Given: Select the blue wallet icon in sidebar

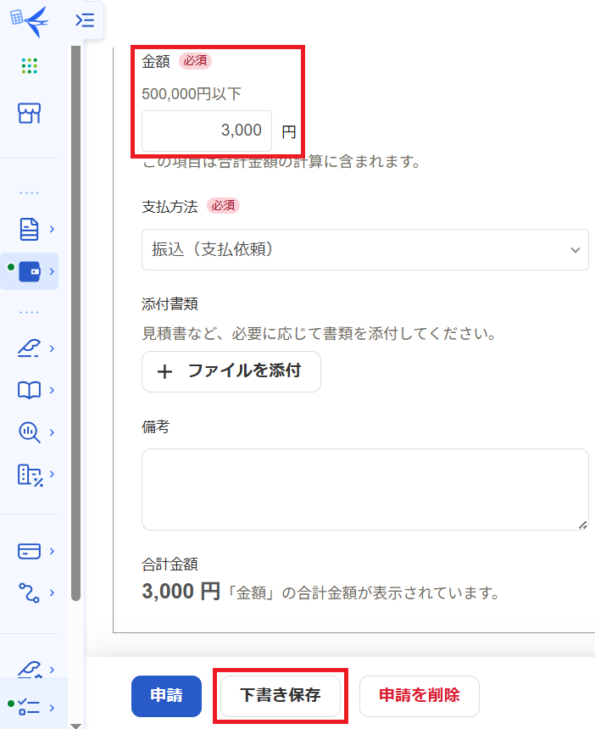Looking at the screenshot, I should tap(30, 271).
